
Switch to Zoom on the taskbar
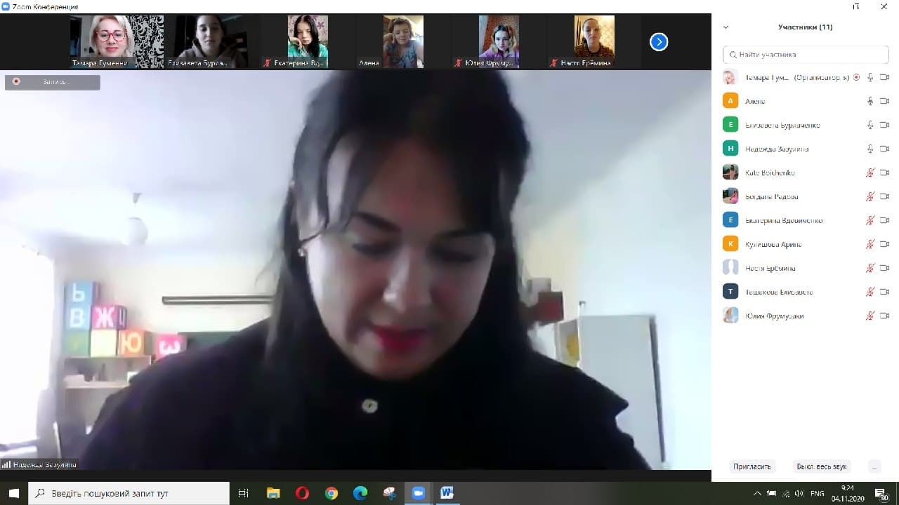click(x=419, y=493)
